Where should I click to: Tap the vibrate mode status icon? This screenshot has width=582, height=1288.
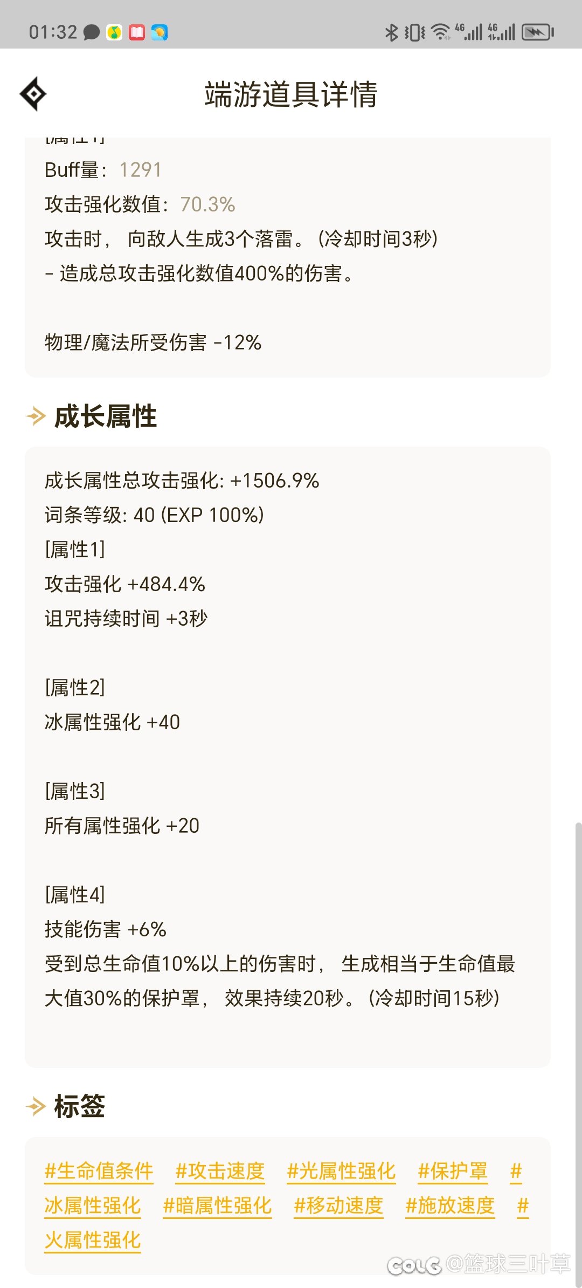pos(415,32)
